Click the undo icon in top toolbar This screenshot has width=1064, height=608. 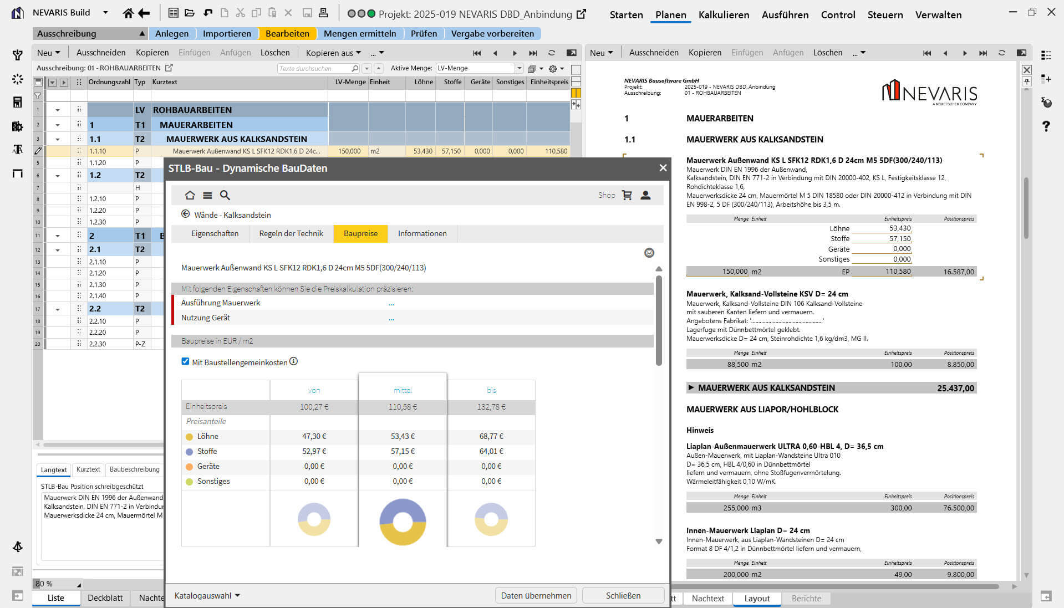208,13
